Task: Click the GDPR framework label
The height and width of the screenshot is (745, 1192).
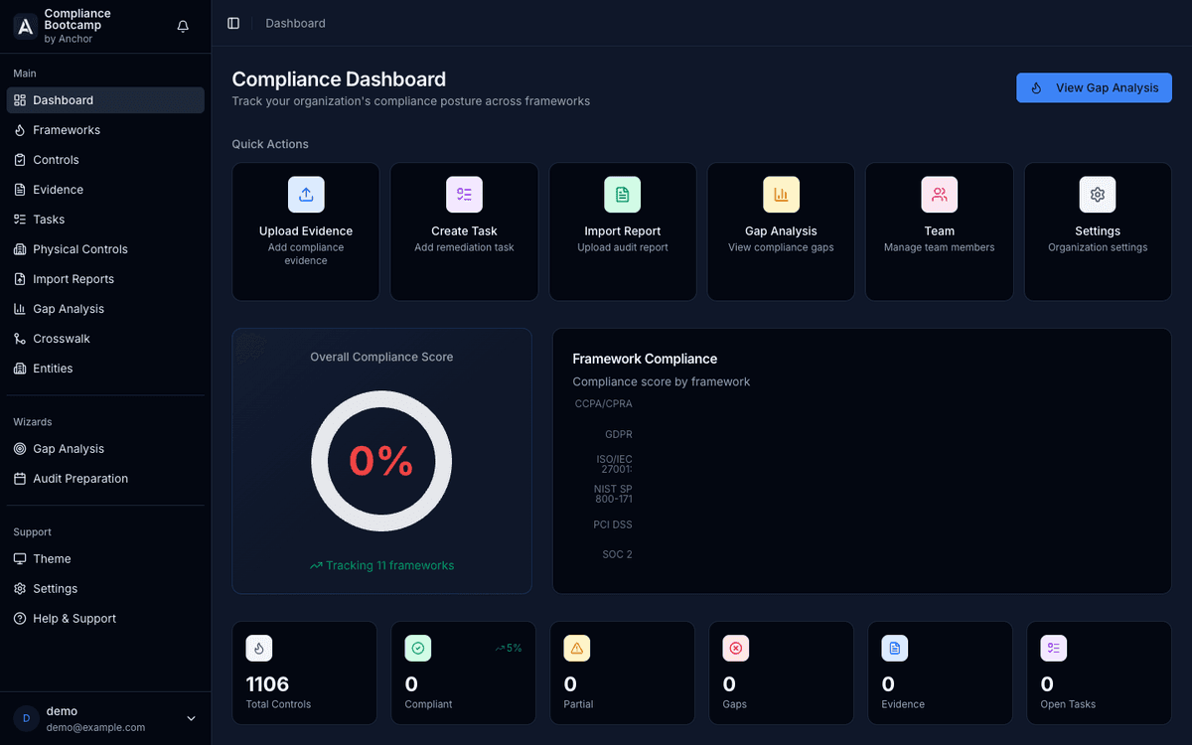Action: [619, 434]
